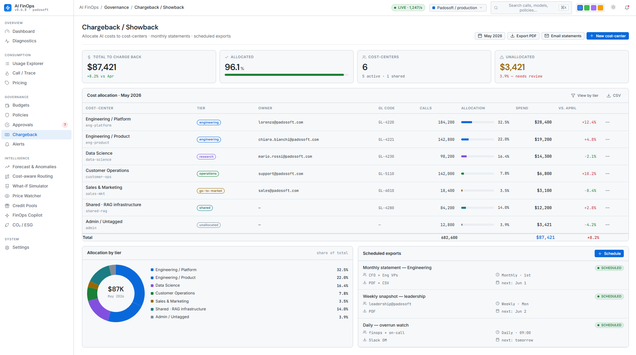Click the Approvals checkmark icon
Screen dimensions: 636x355
[x=7, y=125]
